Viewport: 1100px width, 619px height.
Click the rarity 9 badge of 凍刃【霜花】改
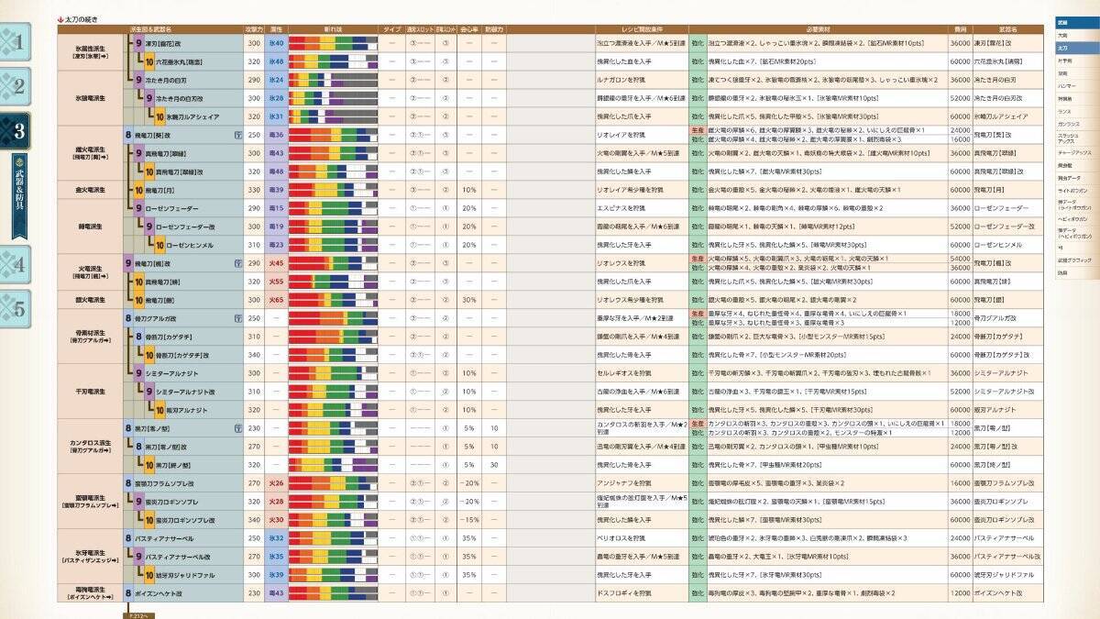click(137, 42)
